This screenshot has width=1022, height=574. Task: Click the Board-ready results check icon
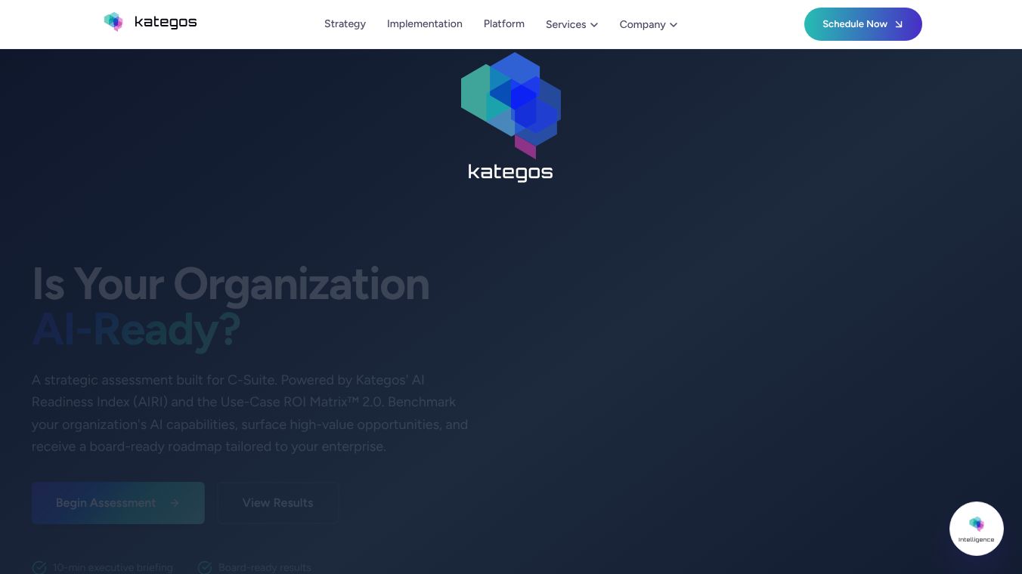click(x=205, y=567)
